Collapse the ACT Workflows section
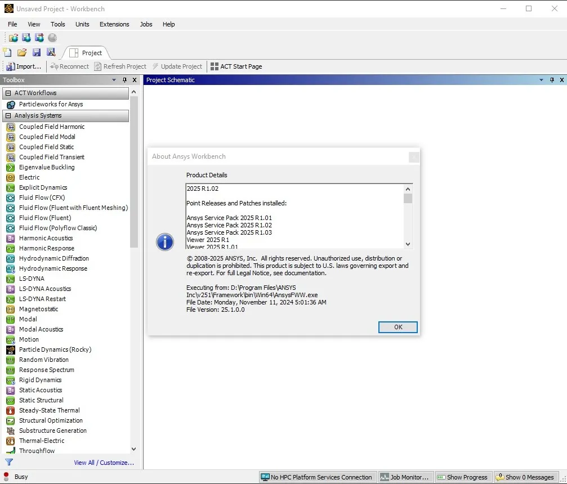 (8, 93)
